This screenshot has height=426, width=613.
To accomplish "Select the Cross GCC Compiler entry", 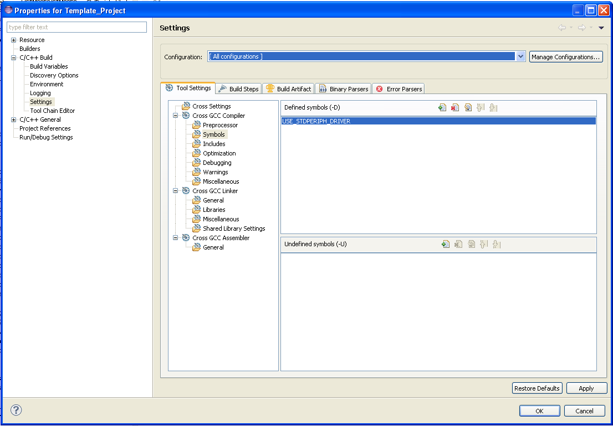I will [x=218, y=116].
